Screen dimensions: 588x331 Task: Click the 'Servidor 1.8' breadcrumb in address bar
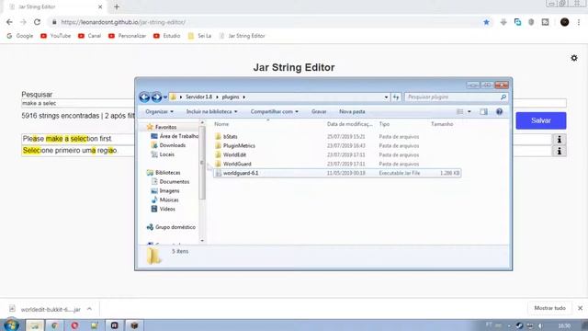[x=198, y=97]
